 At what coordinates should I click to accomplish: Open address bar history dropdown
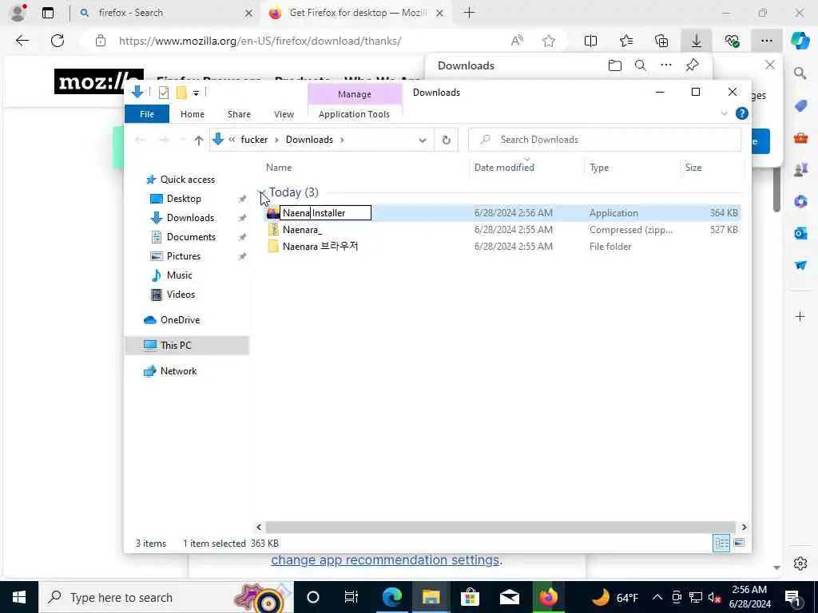422,140
